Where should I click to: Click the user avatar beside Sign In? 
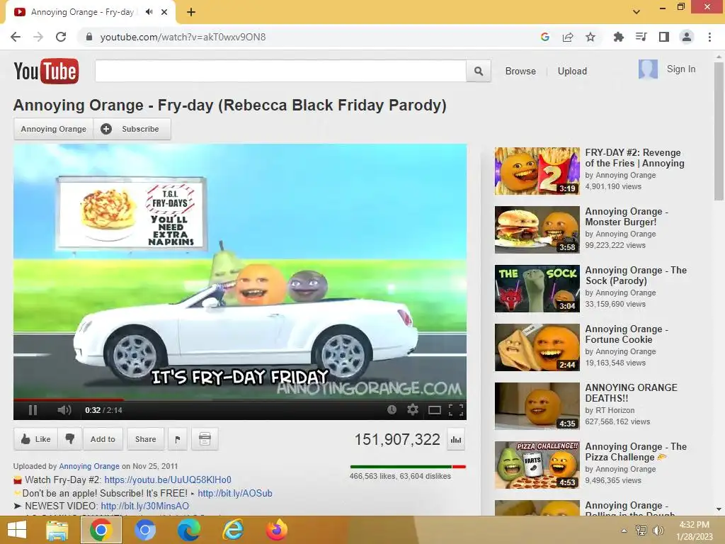click(x=649, y=69)
